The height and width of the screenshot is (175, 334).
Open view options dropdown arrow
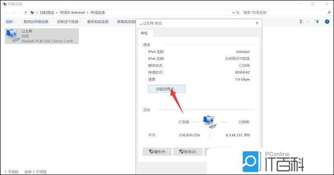[x=307, y=21]
